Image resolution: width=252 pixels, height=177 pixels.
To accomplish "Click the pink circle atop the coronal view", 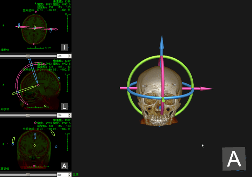I will 35,123.
